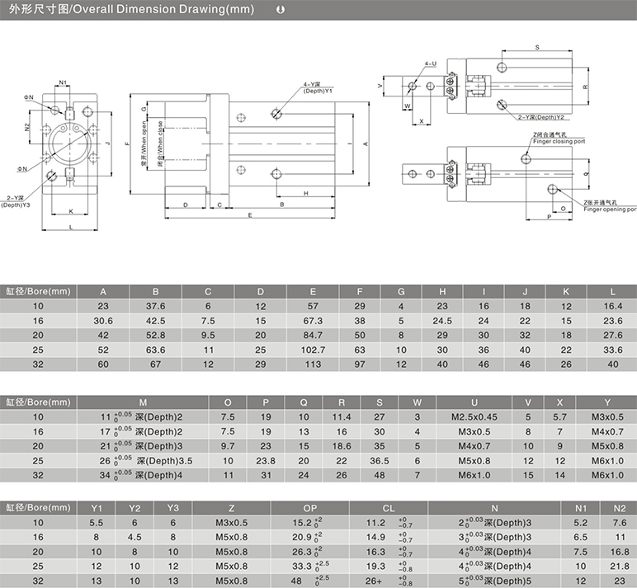
Task: Select cell value 67.3 in column E
Action: tap(313, 321)
